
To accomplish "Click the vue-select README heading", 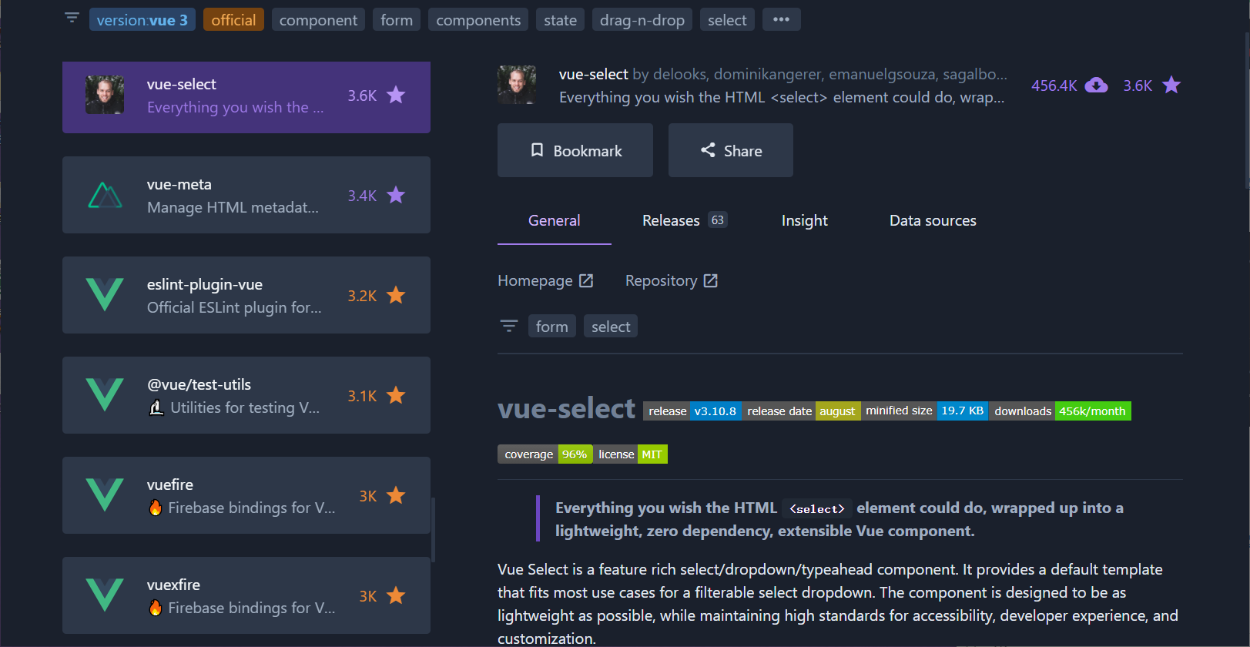I will 566,408.
